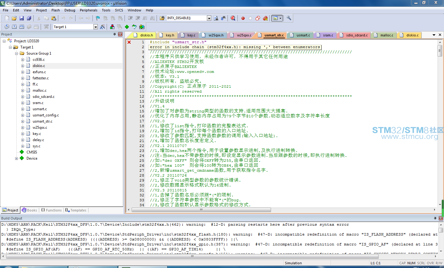Click the INTX_DISABLE() find text field

186,18
